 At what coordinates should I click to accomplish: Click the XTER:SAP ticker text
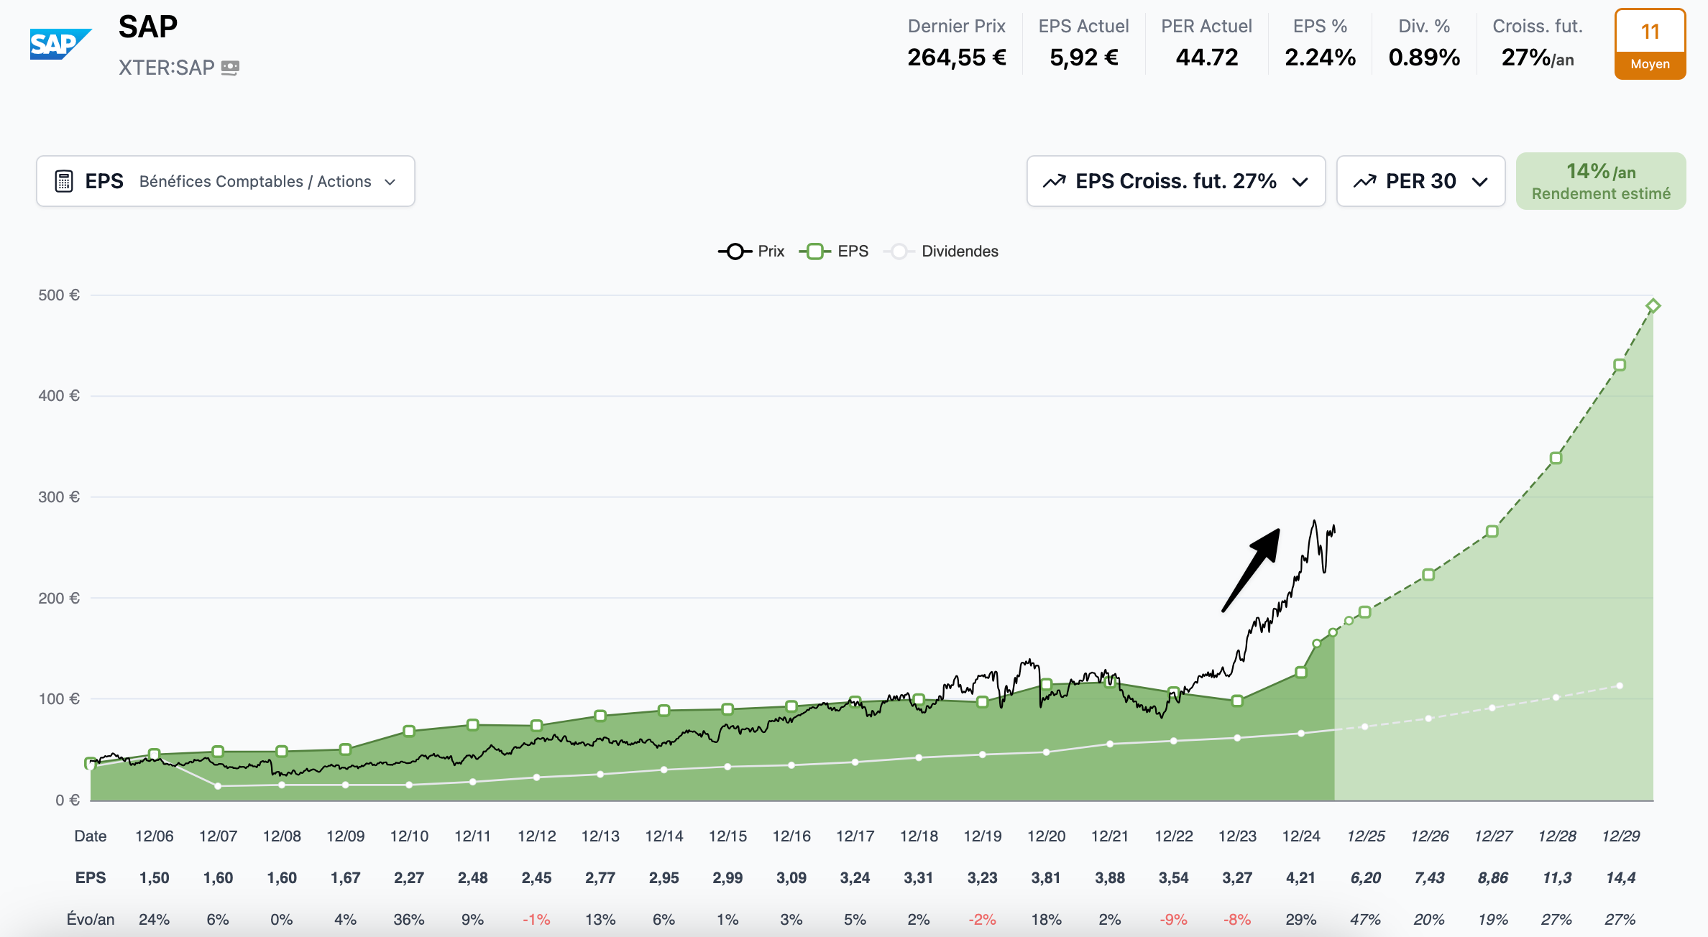click(x=167, y=68)
